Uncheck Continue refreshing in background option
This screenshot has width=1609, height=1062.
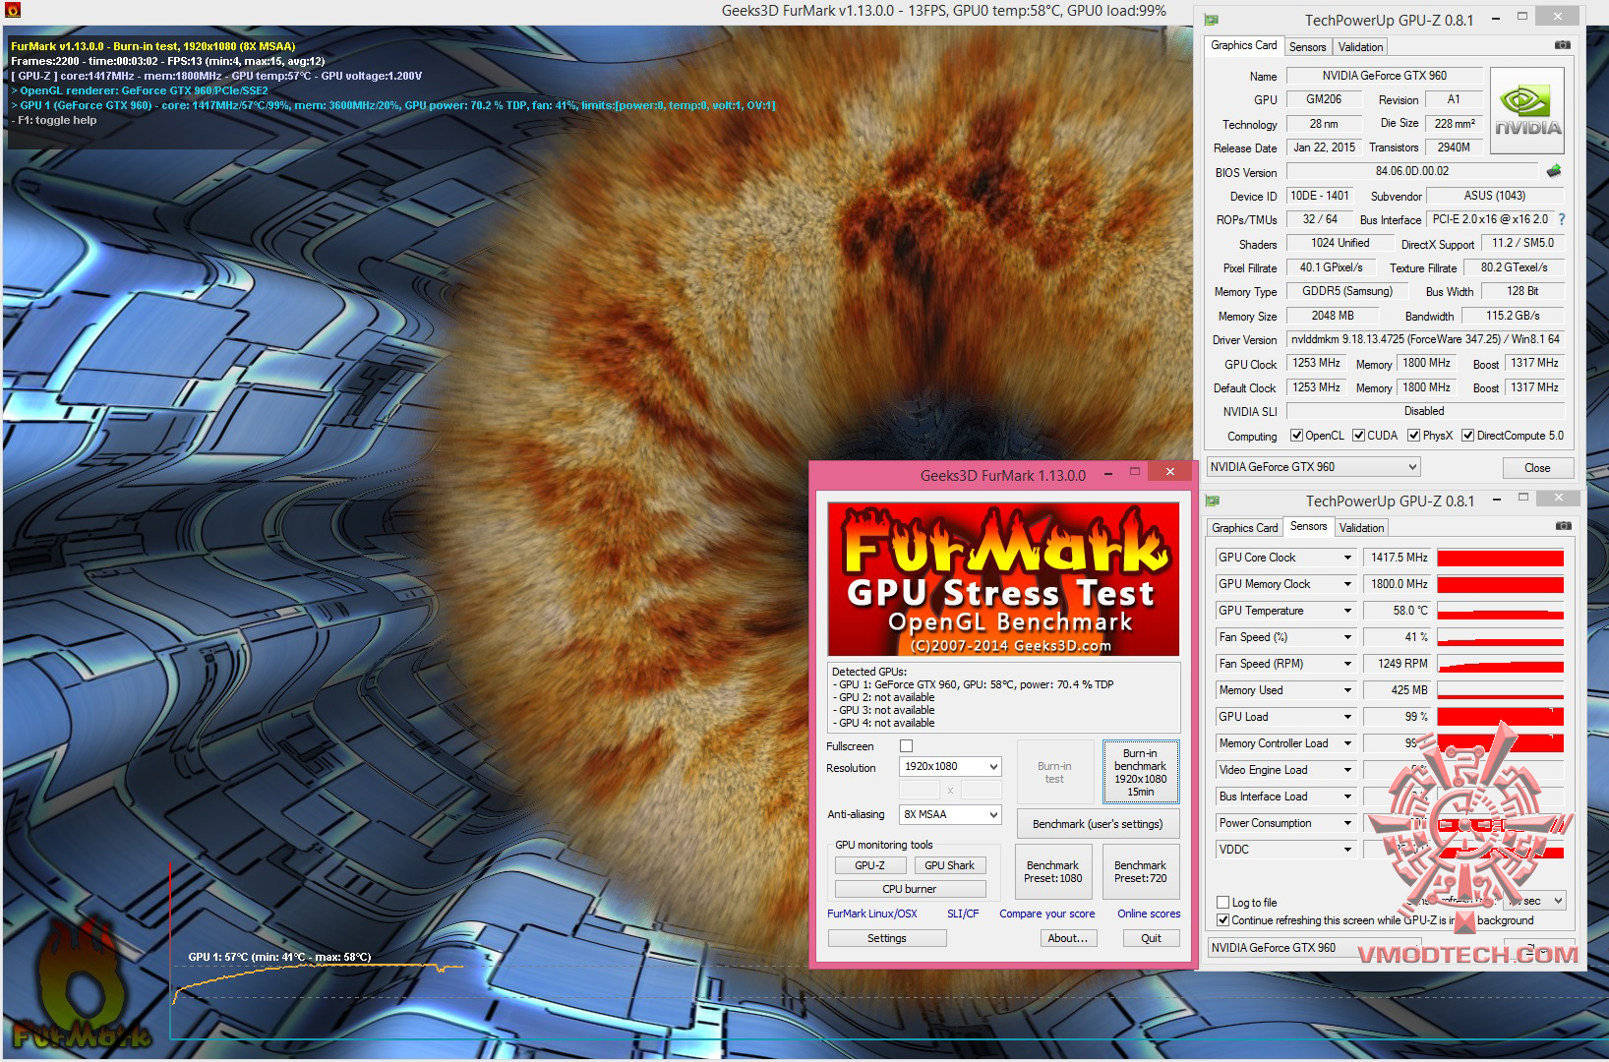[x=1223, y=920]
